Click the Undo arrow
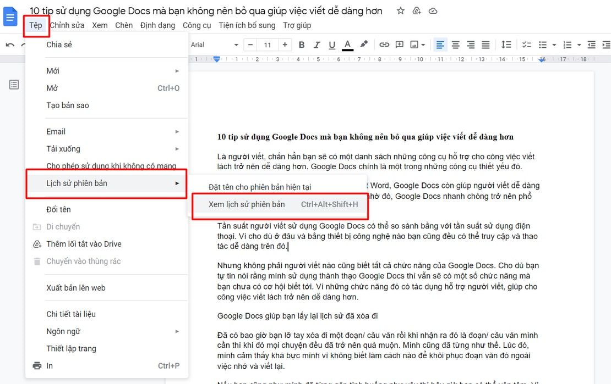The image size is (611, 384). tap(10, 44)
